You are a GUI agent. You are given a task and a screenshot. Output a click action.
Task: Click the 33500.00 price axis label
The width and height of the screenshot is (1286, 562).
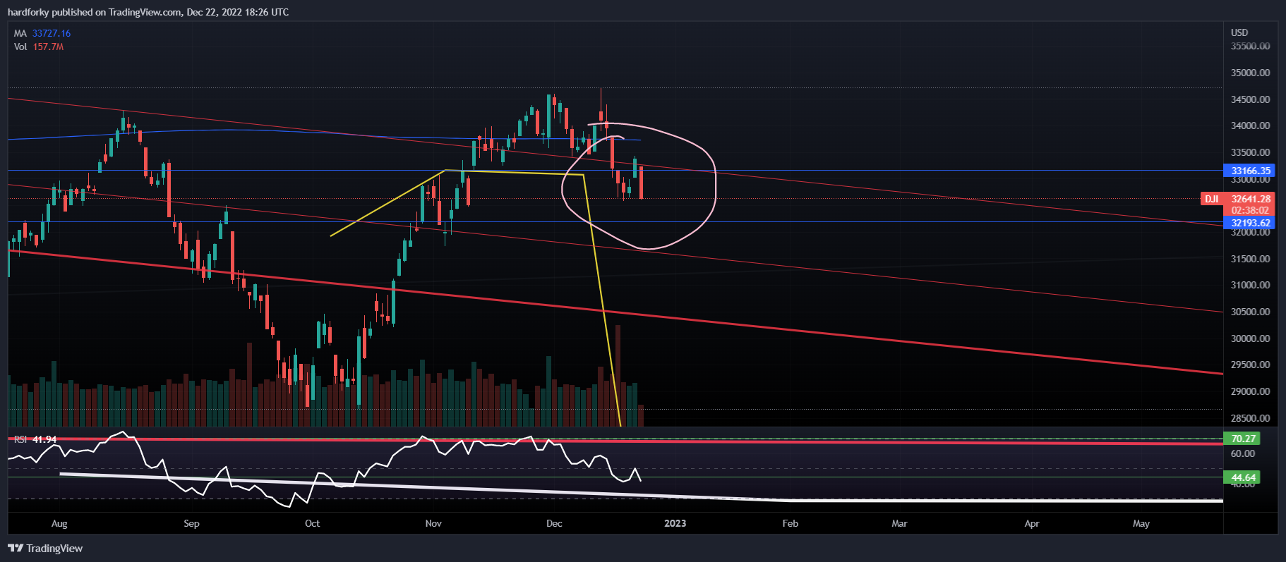1250,152
